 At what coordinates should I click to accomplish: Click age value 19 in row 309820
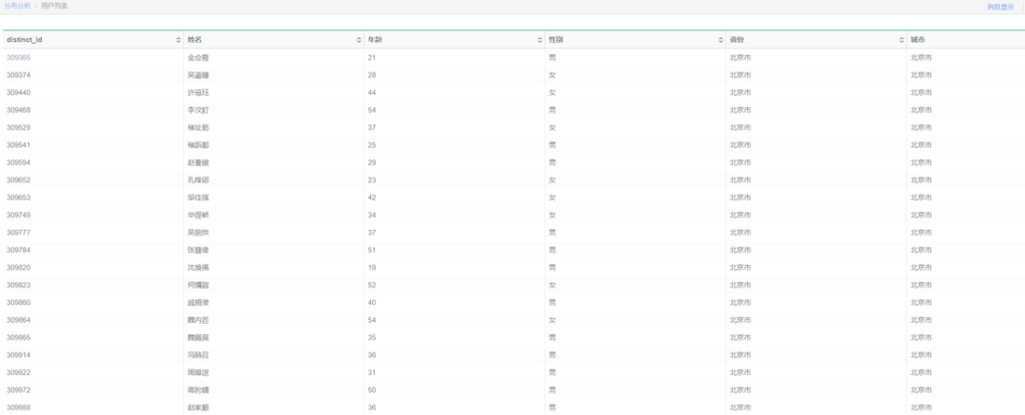tap(372, 268)
